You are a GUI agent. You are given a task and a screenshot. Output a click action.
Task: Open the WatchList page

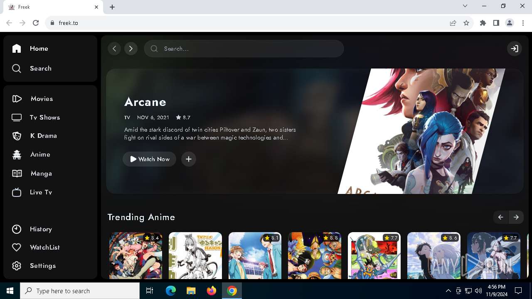(x=36, y=248)
